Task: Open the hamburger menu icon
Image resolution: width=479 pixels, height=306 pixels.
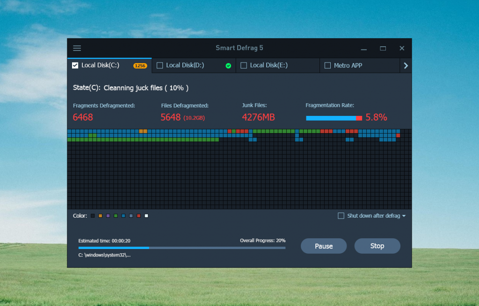Action: click(x=77, y=48)
